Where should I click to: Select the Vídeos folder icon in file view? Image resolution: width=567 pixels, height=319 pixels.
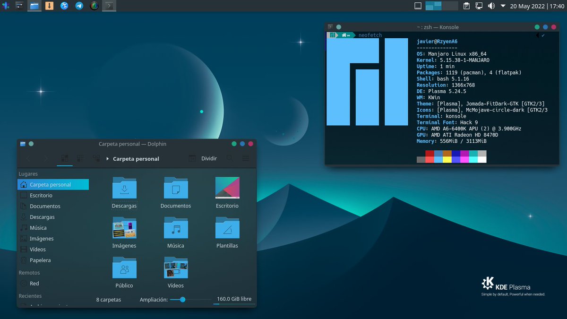tap(176, 267)
